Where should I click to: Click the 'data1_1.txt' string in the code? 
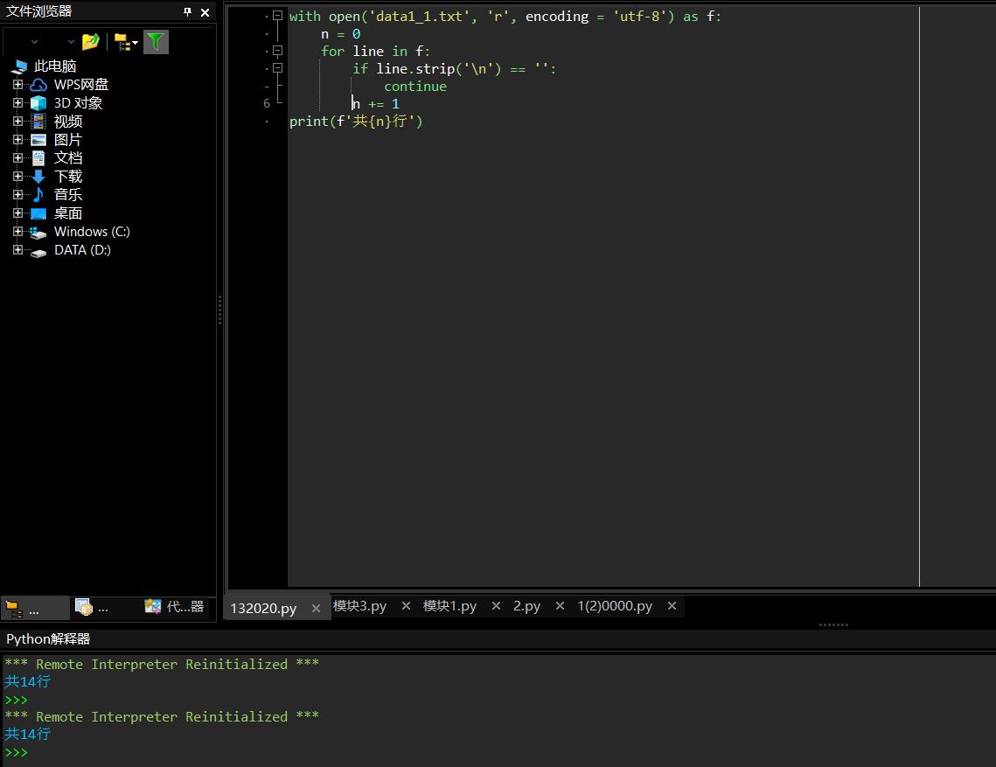pos(417,17)
